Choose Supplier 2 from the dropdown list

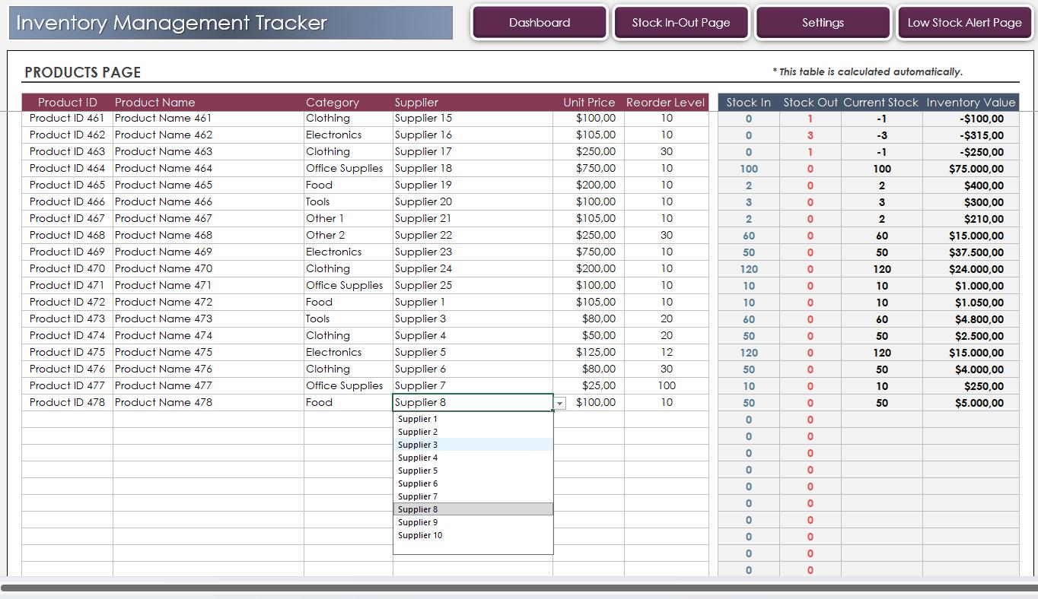click(473, 432)
